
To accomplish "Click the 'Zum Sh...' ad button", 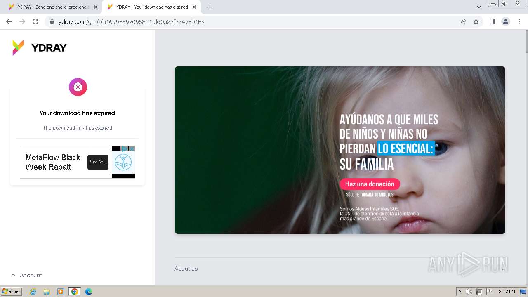I will (98, 162).
